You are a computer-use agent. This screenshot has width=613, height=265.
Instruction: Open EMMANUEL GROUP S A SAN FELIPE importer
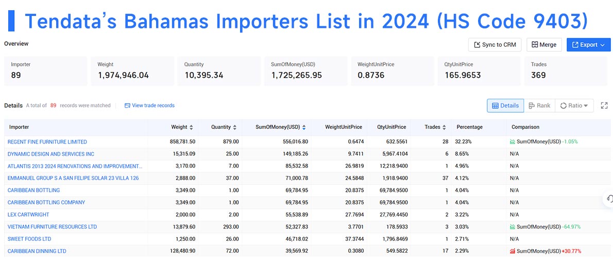click(x=73, y=178)
